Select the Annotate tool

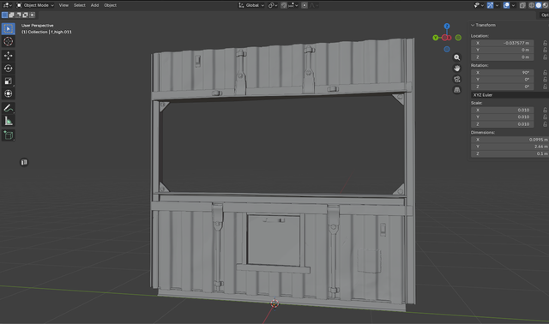click(8, 108)
